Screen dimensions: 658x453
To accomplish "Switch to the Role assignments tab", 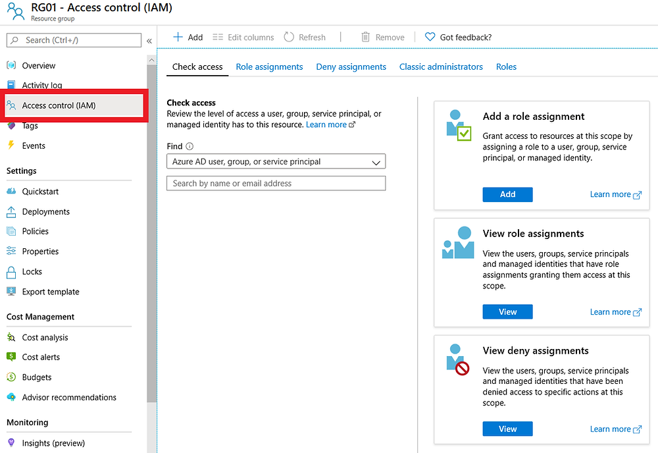I will click(x=269, y=67).
